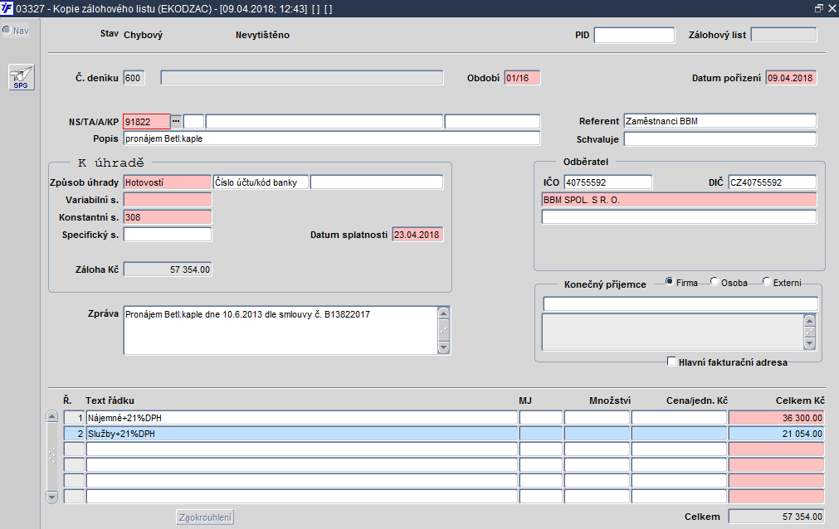This screenshot has width=839, height=529.
Task: Open the lookup button next to NS field 91822
Action: 176,121
